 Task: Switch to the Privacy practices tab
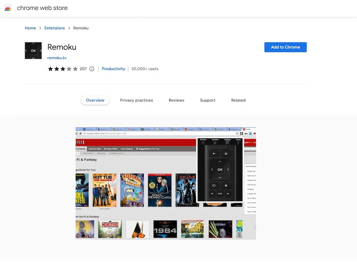point(137,100)
